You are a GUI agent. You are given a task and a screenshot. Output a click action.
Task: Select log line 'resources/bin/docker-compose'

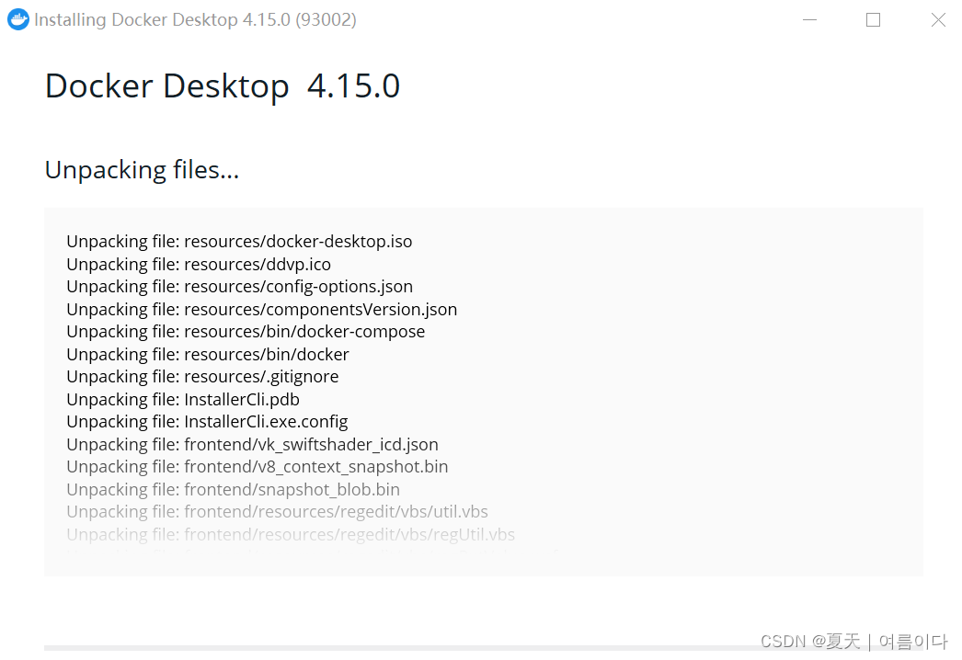(x=246, y=332)
